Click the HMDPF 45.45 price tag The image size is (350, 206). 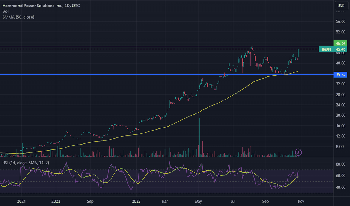[333, 49]
